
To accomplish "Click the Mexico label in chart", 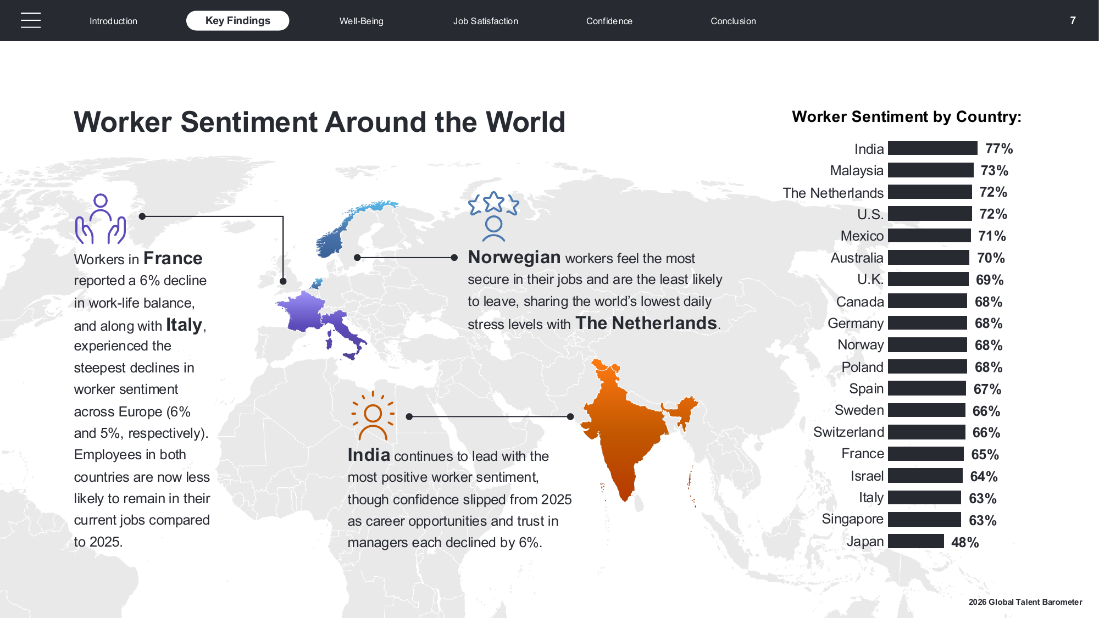I will [x=862, y=236].
